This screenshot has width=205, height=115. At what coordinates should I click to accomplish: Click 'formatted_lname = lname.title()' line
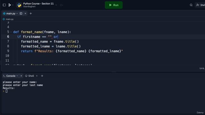(x=51, y=46)
